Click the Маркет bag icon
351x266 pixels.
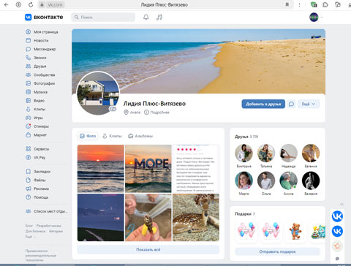29,134
